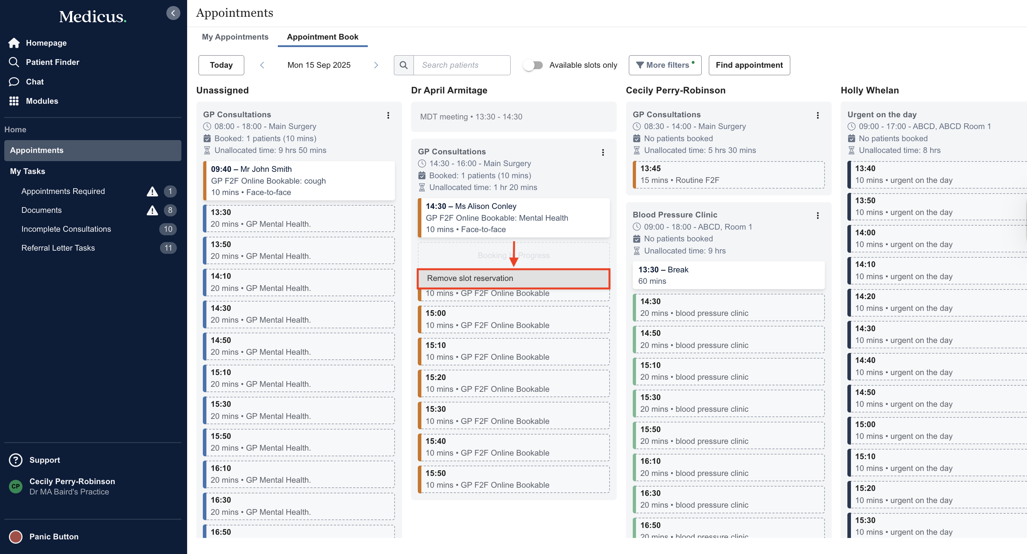Viewport: 1027px width, 554px height.
Task: Open Dr April Armitage GP Consultations three-dot menu
Action: tap(603, 153)
